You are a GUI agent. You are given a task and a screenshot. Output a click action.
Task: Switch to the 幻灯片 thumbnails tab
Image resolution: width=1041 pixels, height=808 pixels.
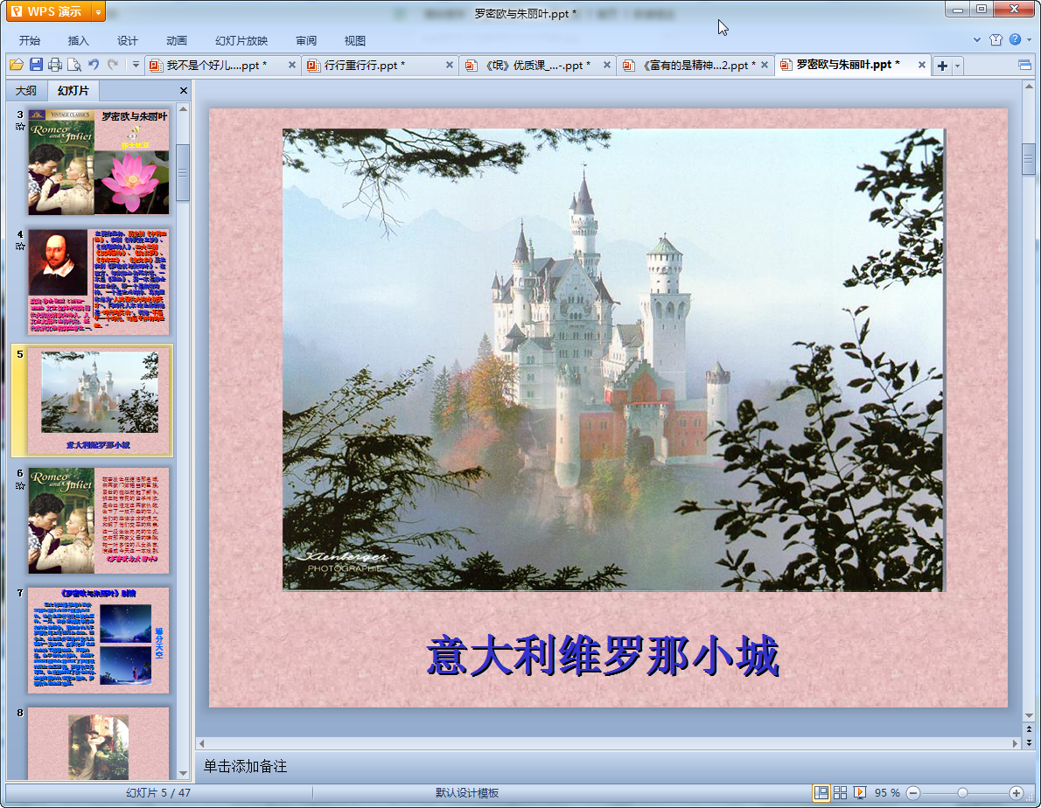pos(73,90)
